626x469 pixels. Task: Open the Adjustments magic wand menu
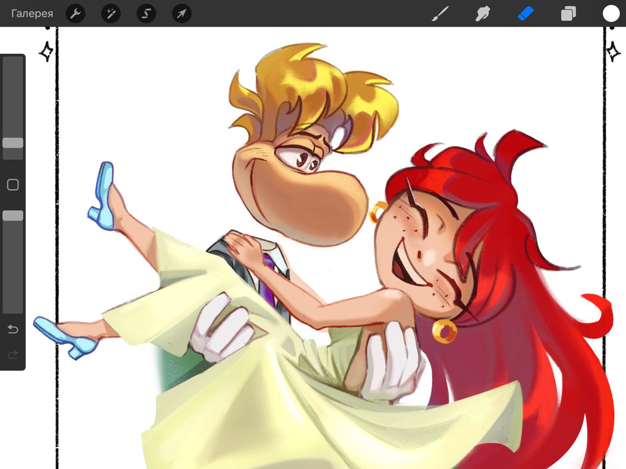pos(111,14)
